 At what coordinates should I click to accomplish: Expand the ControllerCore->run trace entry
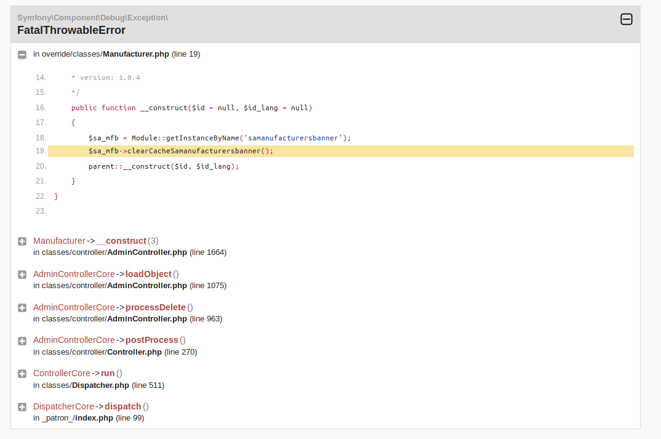(x=22, y=374)
